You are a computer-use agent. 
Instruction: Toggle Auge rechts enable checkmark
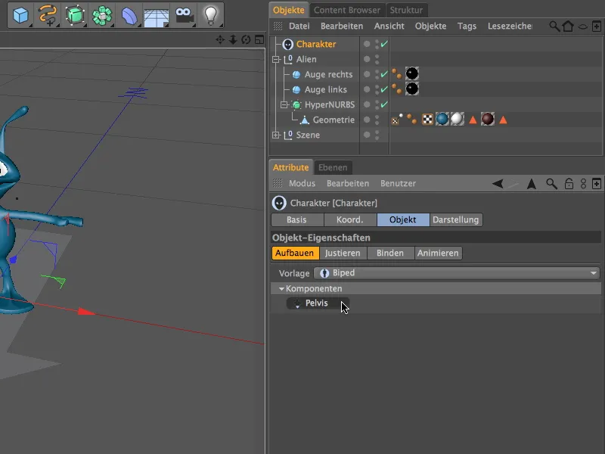pyautogui.click(x=384, y=74)
